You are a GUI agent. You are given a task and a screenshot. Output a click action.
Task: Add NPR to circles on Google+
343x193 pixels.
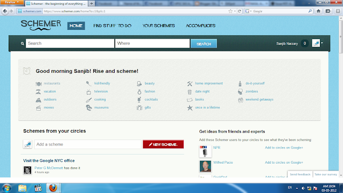pyautogui.click(x=284, y=148)
